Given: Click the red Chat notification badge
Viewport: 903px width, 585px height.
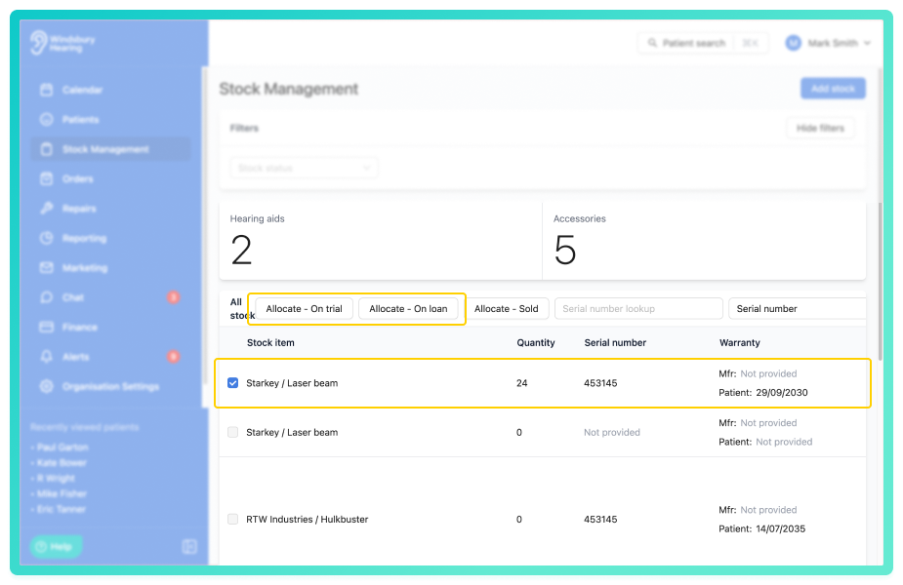Looking at the screenshot, I should pos(173,297).
